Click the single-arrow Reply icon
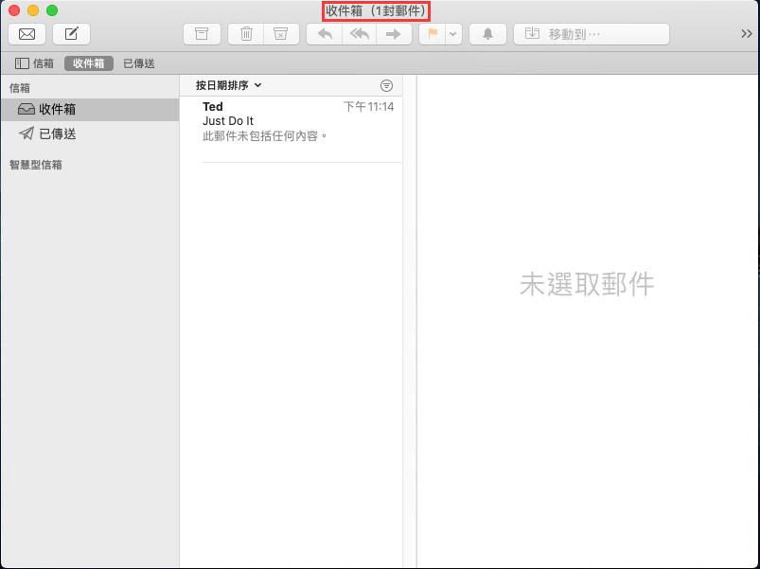Screen dimensions: 760x569 tap(325, 34)
